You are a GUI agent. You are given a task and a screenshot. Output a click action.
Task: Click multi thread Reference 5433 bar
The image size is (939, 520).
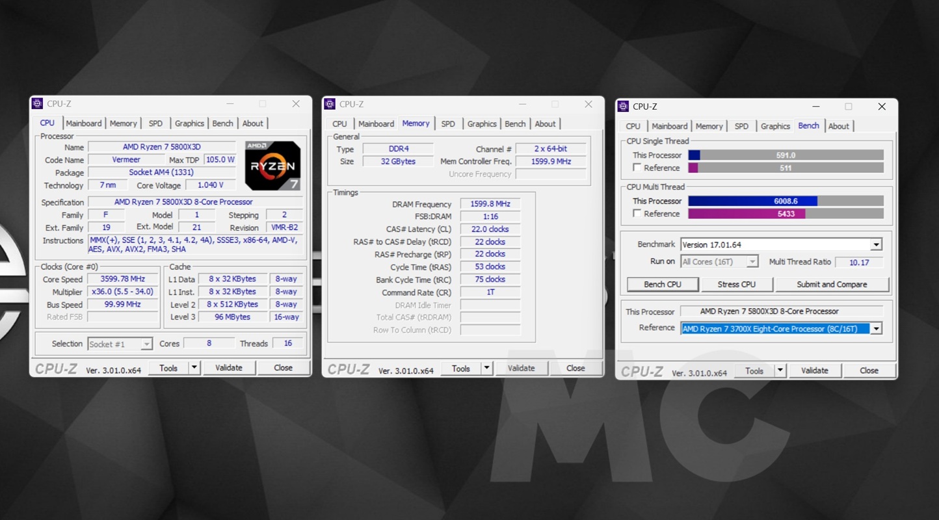coord(786,214)
